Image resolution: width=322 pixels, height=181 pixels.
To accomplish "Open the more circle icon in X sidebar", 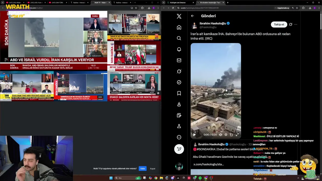I will tap(179, 137).
